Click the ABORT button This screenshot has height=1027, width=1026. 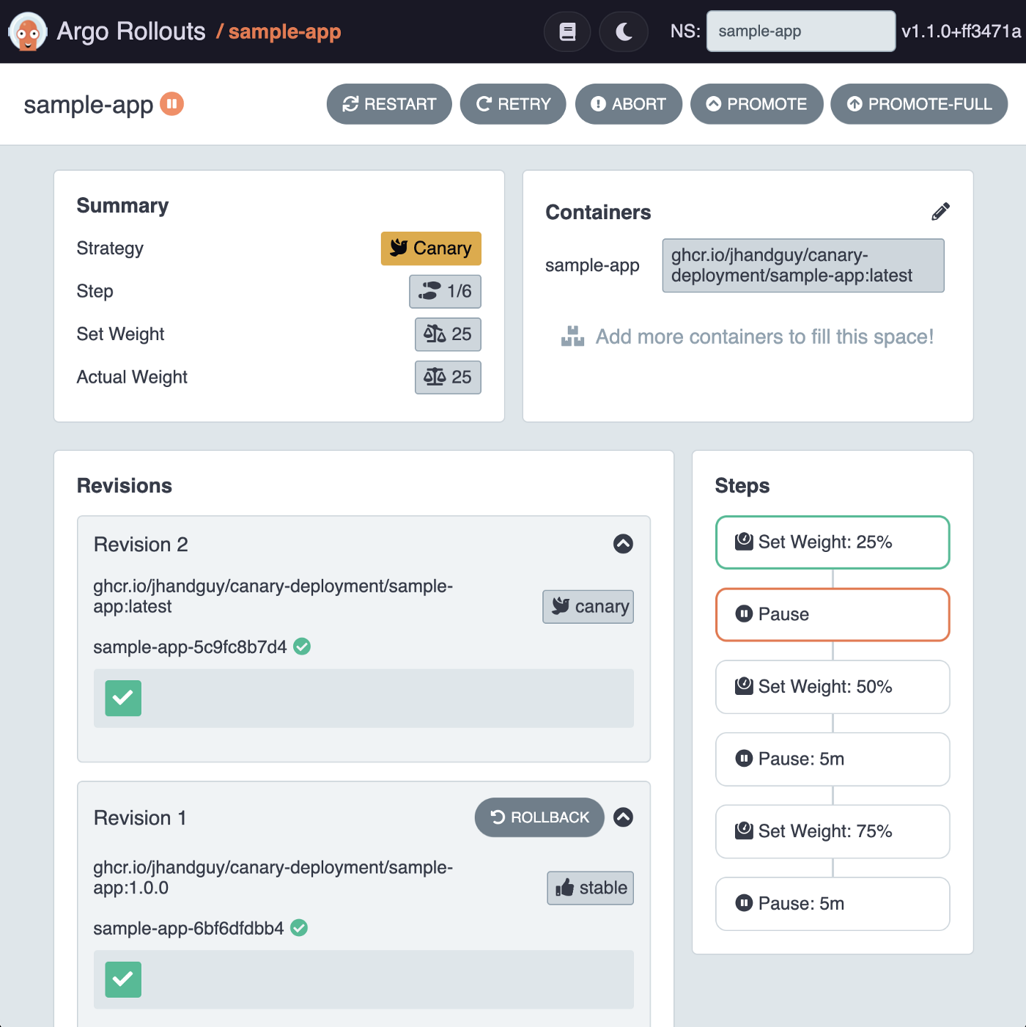coord(629,104)
